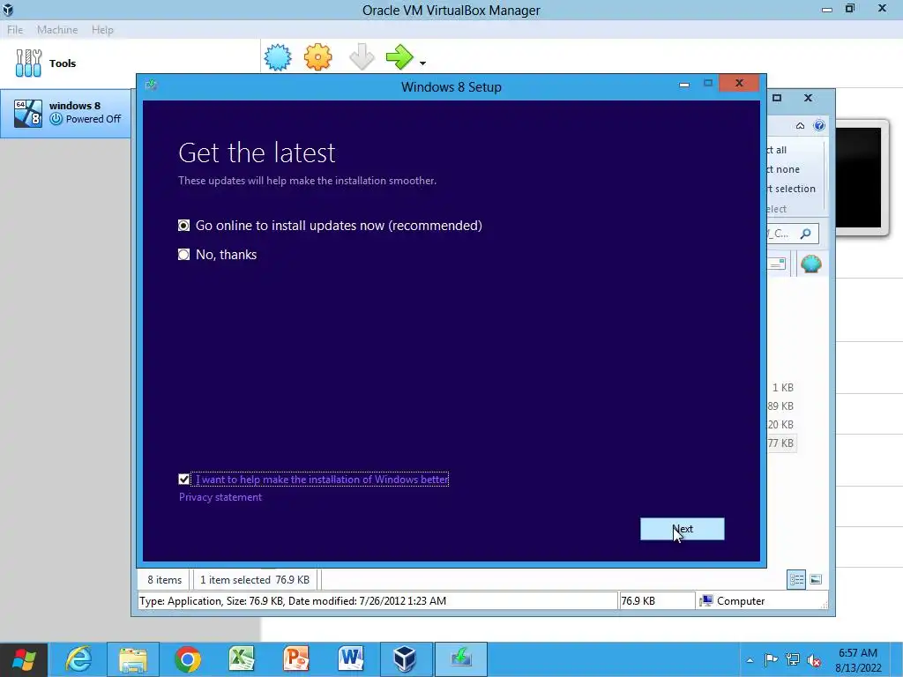Image resolution: width=903 pixels, height=677 pixels.
Task: Select Go online to install updates now
Action: click(330, 225)
